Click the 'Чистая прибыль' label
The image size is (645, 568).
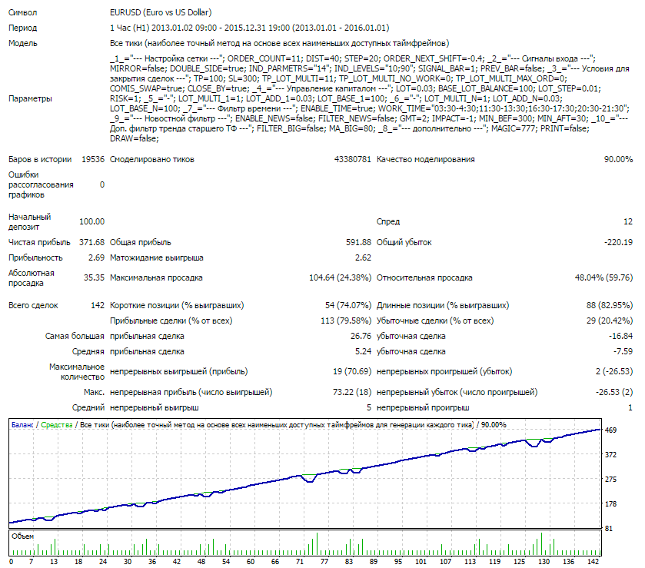click(39, 242)
